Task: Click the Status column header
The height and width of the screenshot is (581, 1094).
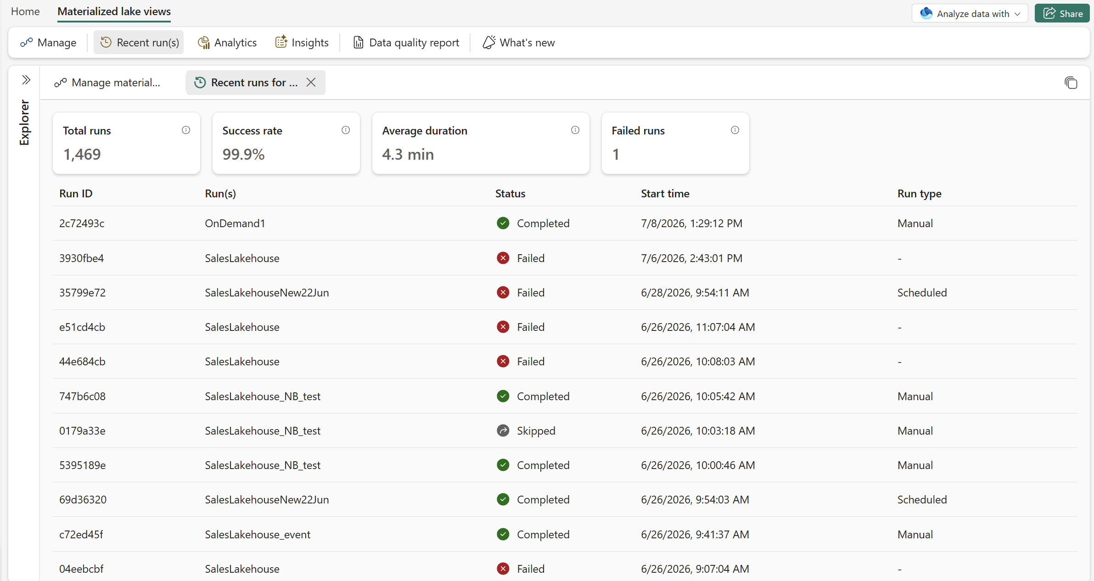Action: [510, 194]
